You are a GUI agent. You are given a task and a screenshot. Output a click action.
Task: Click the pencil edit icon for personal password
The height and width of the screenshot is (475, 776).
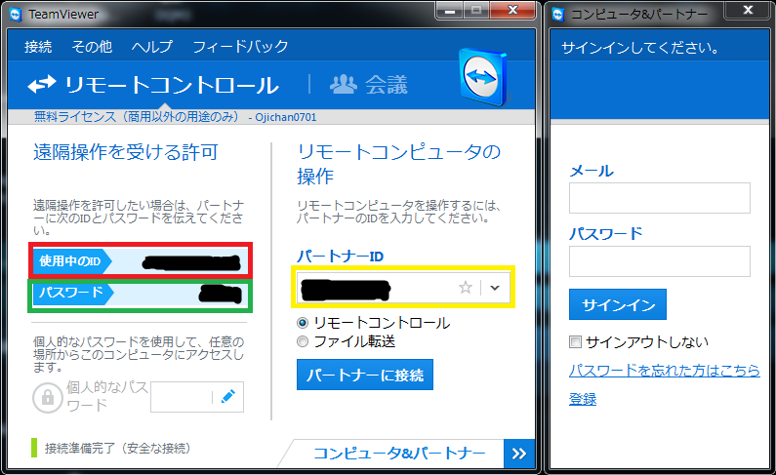228,396
